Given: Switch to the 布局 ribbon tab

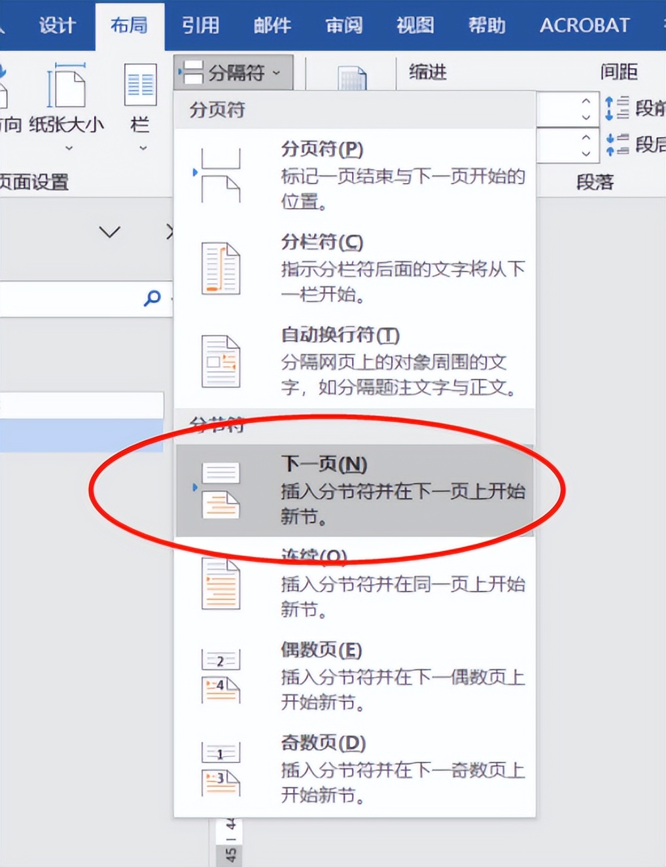Looking at the screenshot, I should pos(129,25).
